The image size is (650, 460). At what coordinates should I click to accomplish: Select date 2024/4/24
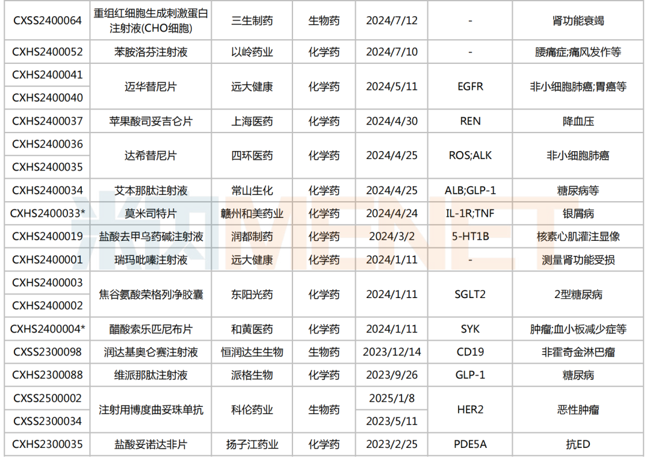click(392, 213)
